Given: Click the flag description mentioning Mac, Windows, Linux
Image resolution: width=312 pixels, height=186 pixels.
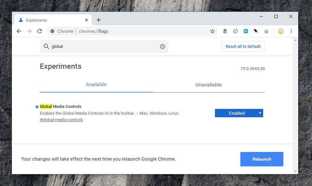Looking at the screenshot, I should (109, 113).
